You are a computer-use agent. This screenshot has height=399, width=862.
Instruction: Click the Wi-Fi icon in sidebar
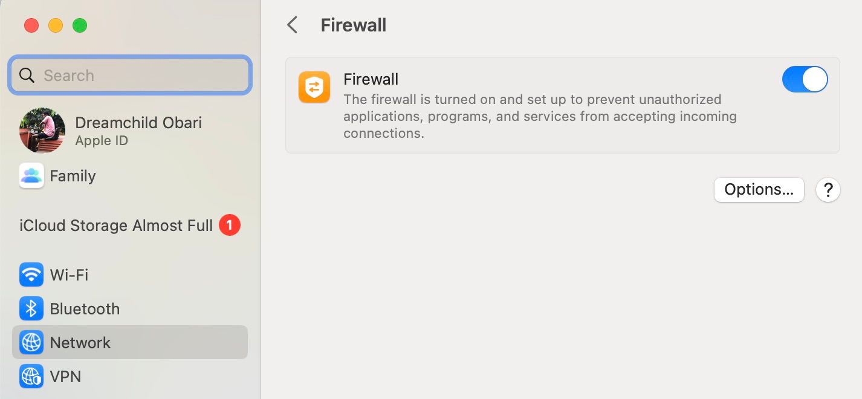(31, 275)
